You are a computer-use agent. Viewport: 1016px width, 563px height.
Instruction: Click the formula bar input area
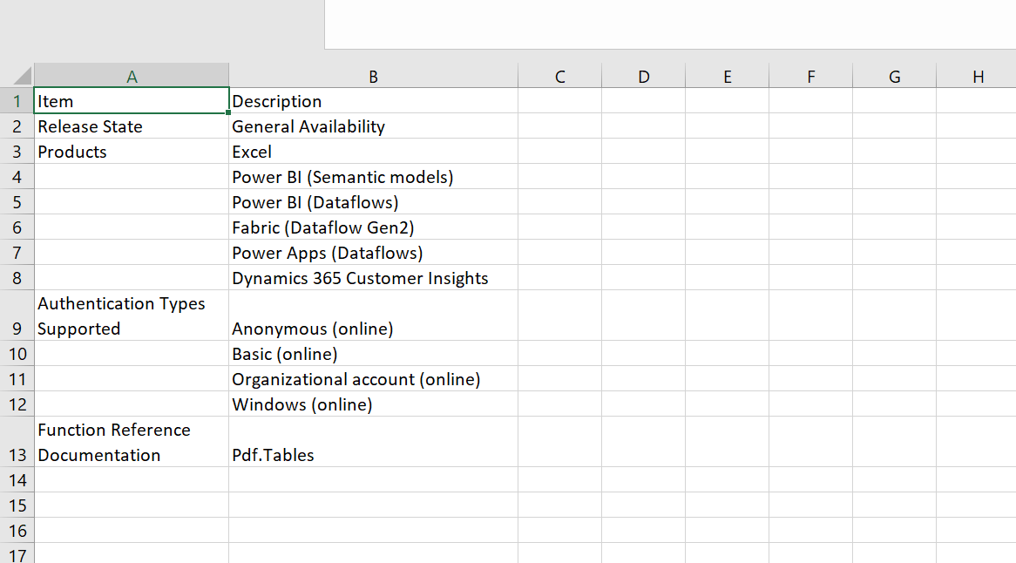(669, 24)
